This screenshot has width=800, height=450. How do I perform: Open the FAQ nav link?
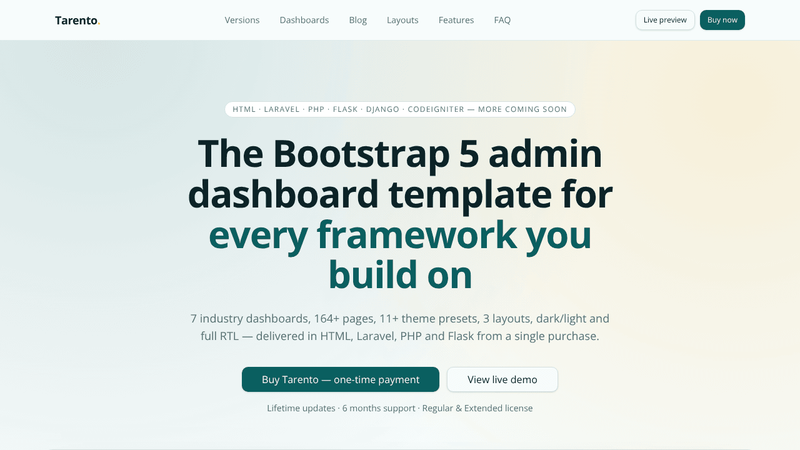[x=502, y=20]
